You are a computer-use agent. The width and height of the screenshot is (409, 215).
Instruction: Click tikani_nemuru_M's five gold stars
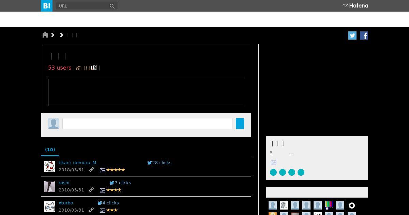click(x=116, y=170)
